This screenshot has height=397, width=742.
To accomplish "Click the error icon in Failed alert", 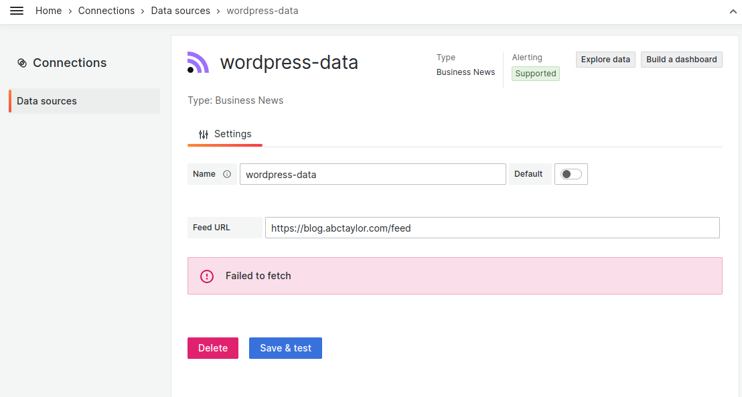I will pyautogui.click(x=207, y=276).
